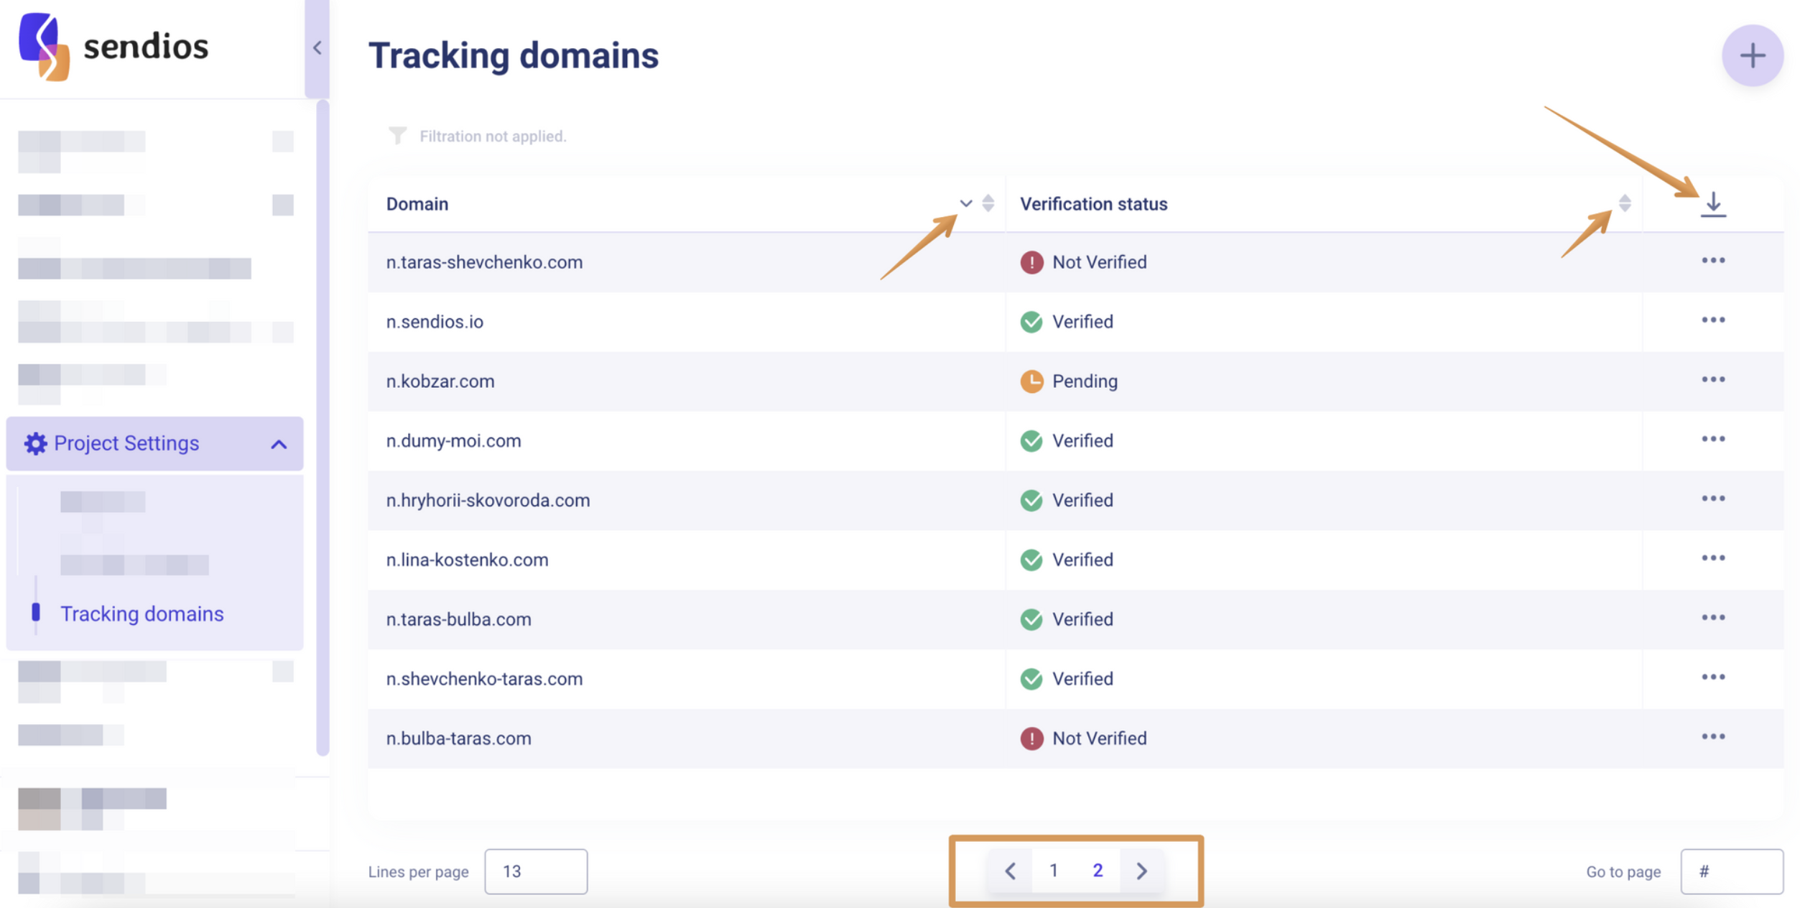Click the Project Settings gear icon
1800x908 pixels.
35,443
